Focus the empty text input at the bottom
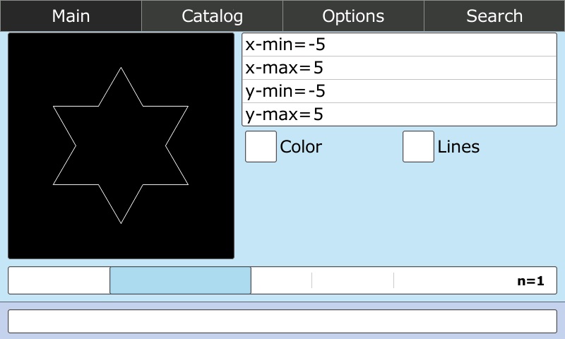 click(282, 321)
